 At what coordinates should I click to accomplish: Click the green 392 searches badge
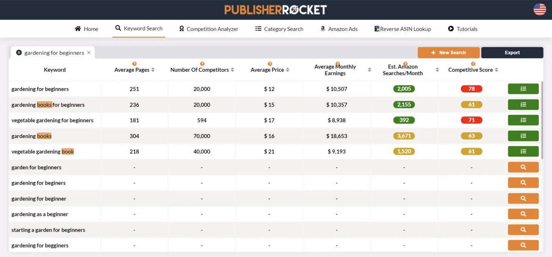click(x=404, y=120)
